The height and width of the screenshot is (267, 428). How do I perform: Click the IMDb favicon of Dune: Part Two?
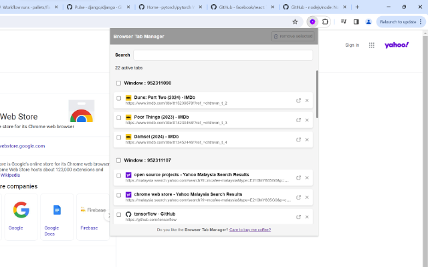(128, 97)
